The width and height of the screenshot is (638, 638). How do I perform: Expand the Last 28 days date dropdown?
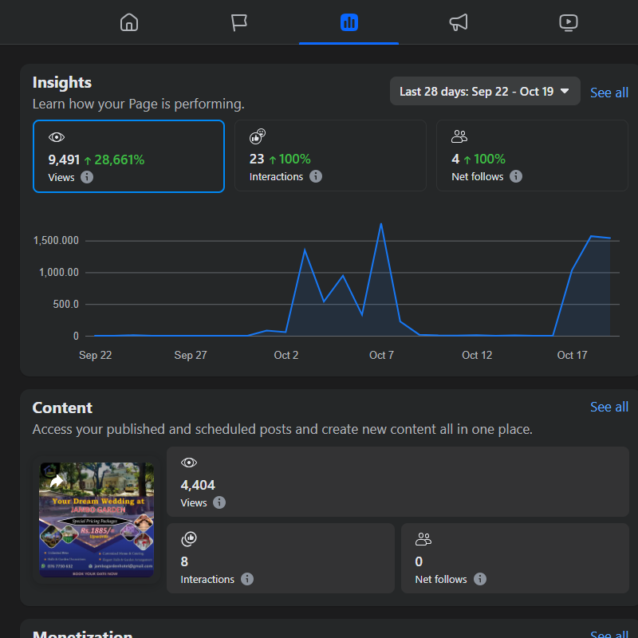pyautogui.click(x=485, y=91)
